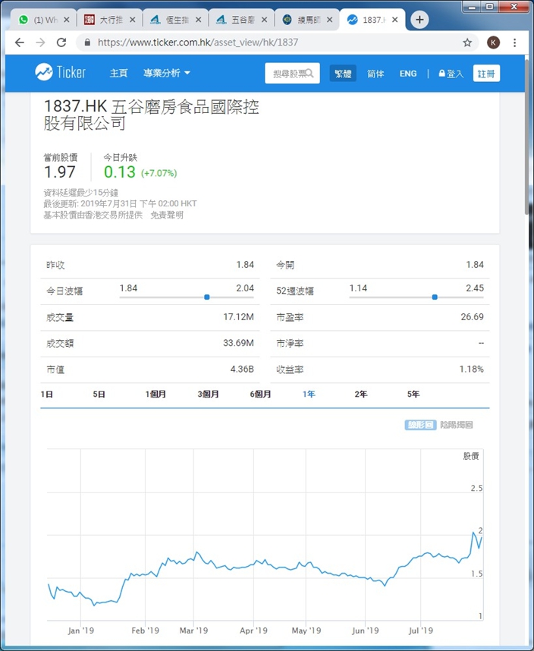Select 繁體 language option
This screenshot has width=534, height=651.
coord(343,74)
